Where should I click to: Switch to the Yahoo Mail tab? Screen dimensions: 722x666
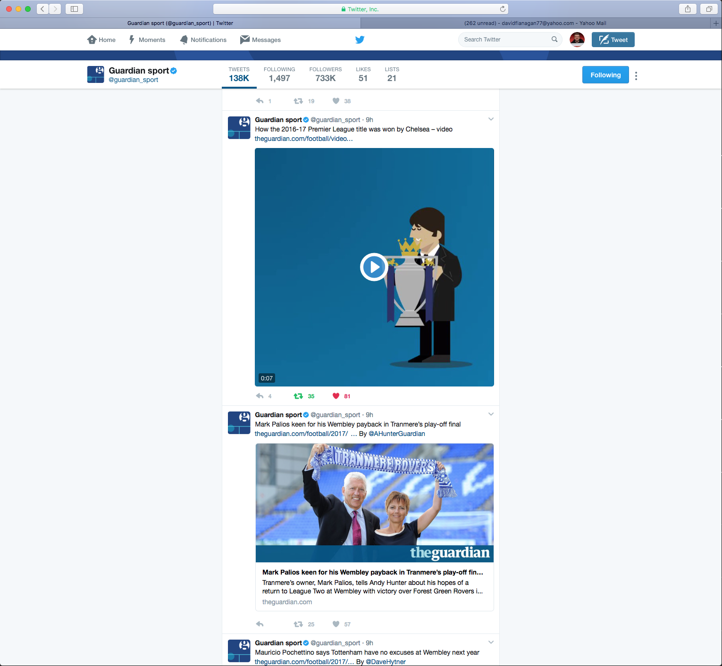pos(535,23)
